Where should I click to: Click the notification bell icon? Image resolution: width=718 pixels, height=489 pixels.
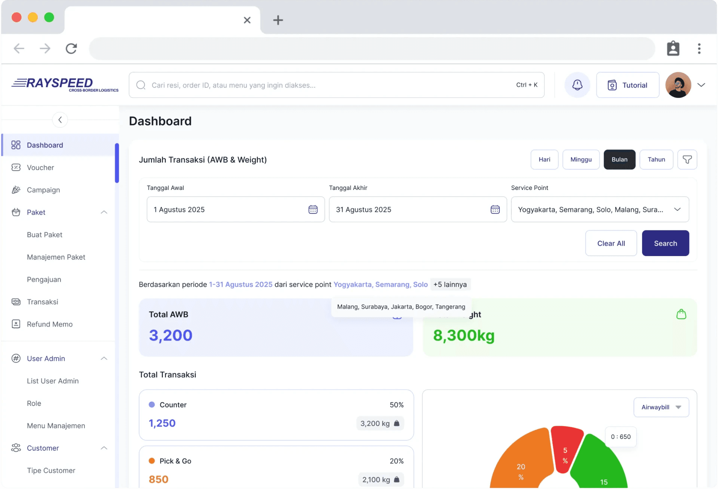click(577, 85)
